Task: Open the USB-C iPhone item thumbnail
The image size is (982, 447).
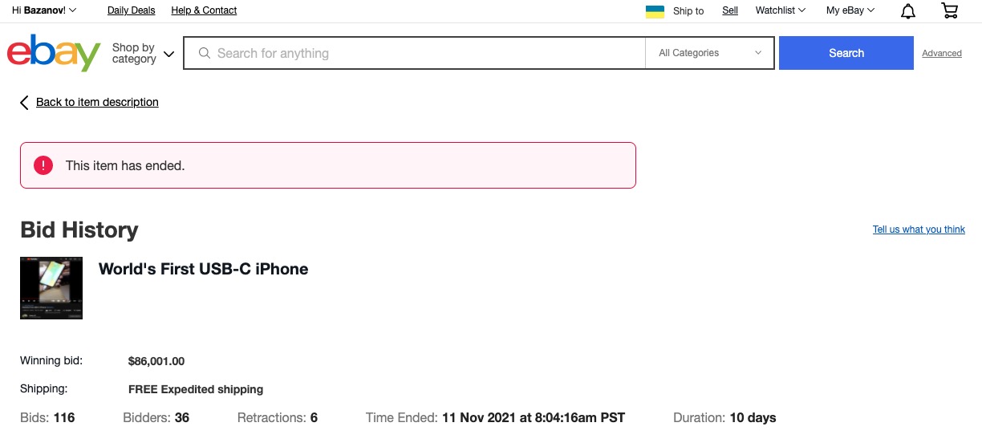Action: click(51, 288)
